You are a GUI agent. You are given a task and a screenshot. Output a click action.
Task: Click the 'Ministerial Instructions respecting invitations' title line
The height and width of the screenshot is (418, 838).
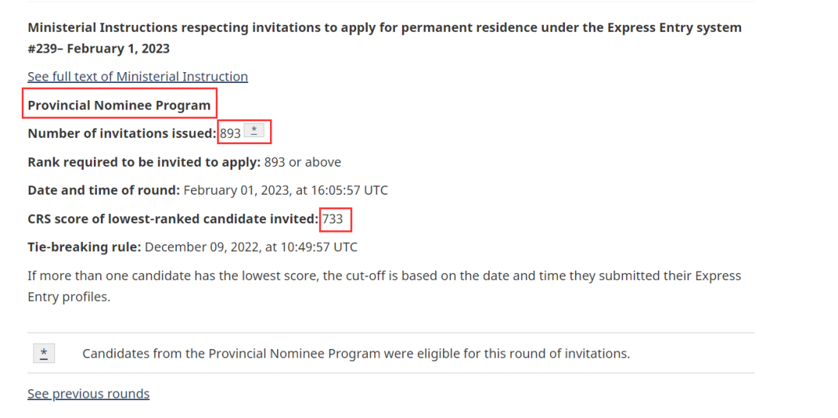tap(385, 27)
